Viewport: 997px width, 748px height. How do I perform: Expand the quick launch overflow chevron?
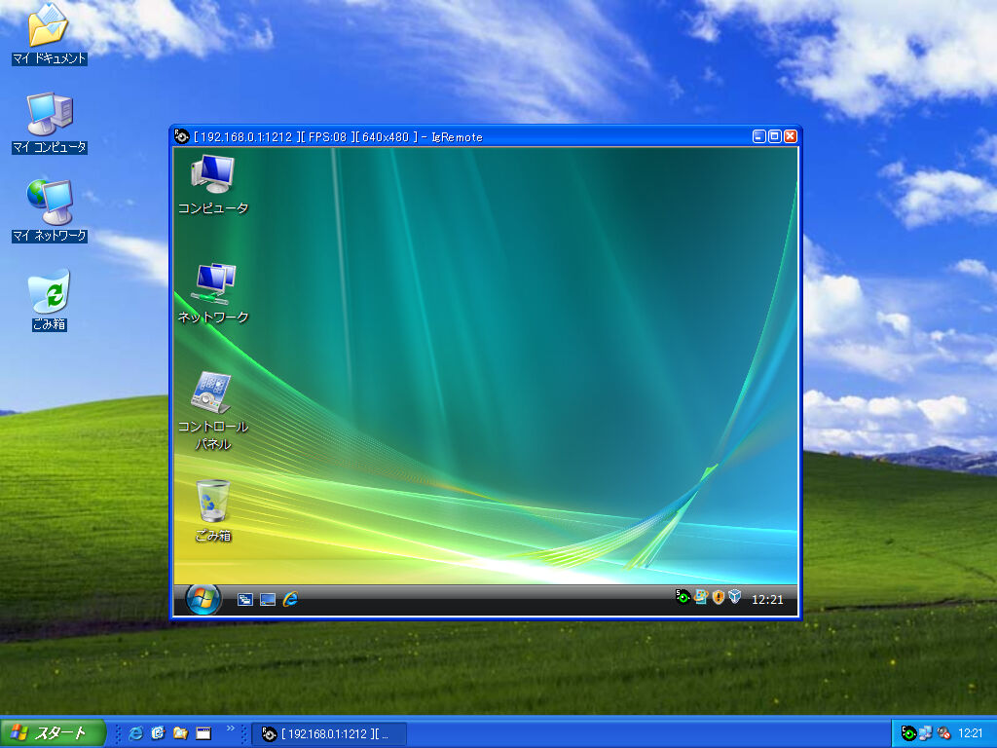tap(230, 729)
